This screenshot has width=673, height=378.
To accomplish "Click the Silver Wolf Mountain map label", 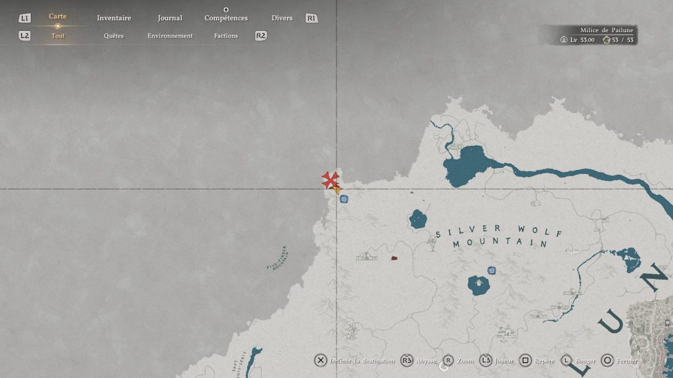I will point(492,236).
